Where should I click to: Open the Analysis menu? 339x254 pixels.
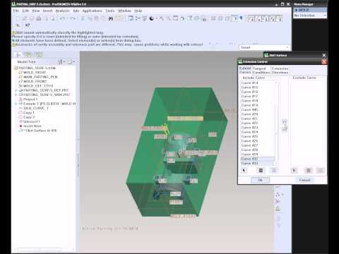click(x=63, y=11)
